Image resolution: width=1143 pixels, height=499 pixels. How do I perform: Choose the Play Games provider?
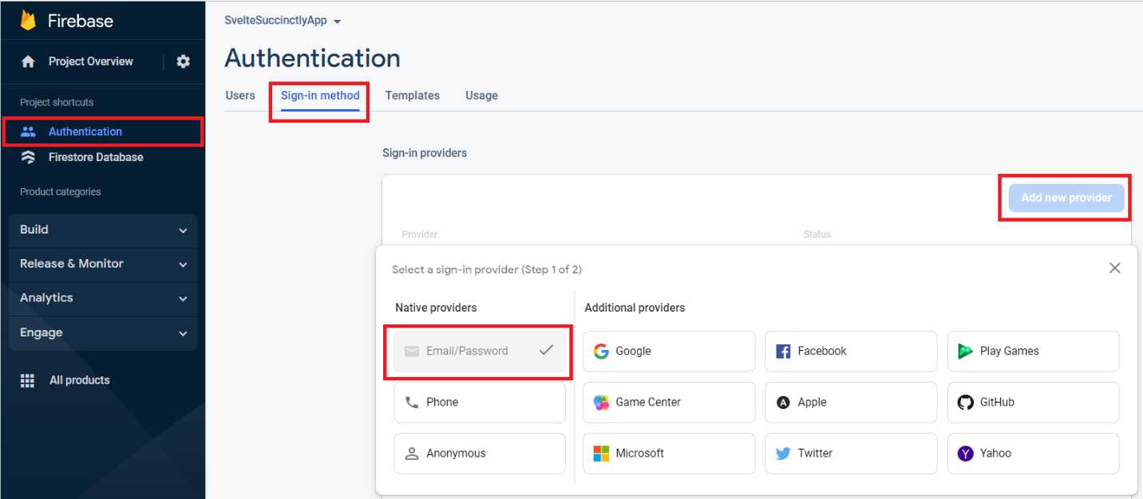point(1033,351)
